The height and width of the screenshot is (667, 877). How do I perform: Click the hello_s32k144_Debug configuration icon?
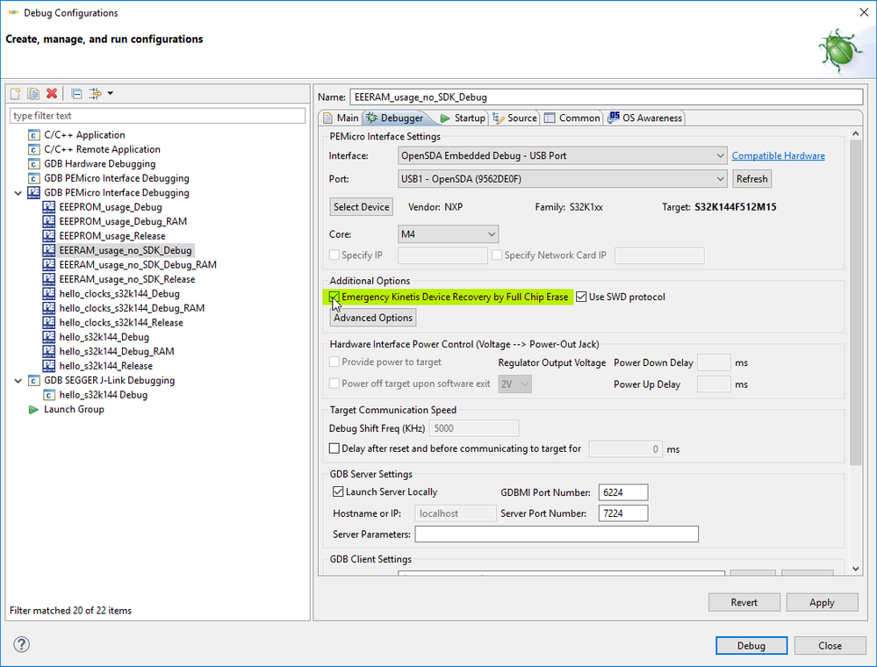[49, 337]
